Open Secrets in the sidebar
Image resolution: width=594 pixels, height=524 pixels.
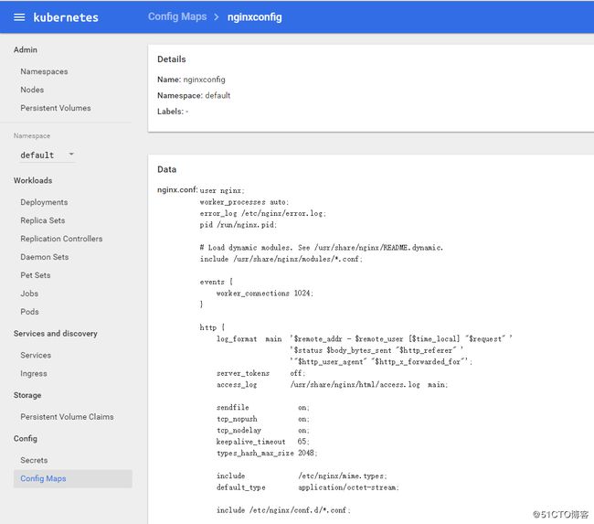coord(34,460)
